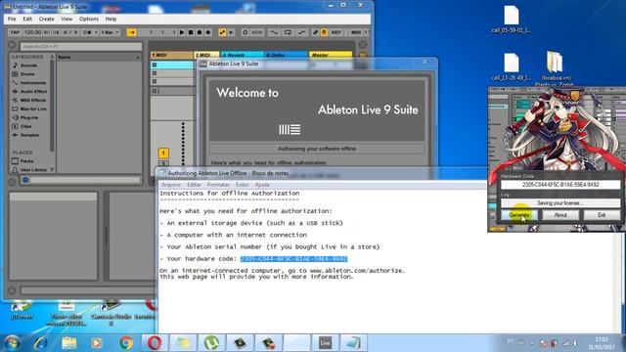626x352 pixels.
Task: Select the A Reverb return track header
Action: (242, 55)
